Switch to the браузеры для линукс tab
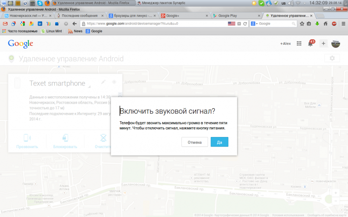Viewport: 348px width, 217px height. point(132,16)
